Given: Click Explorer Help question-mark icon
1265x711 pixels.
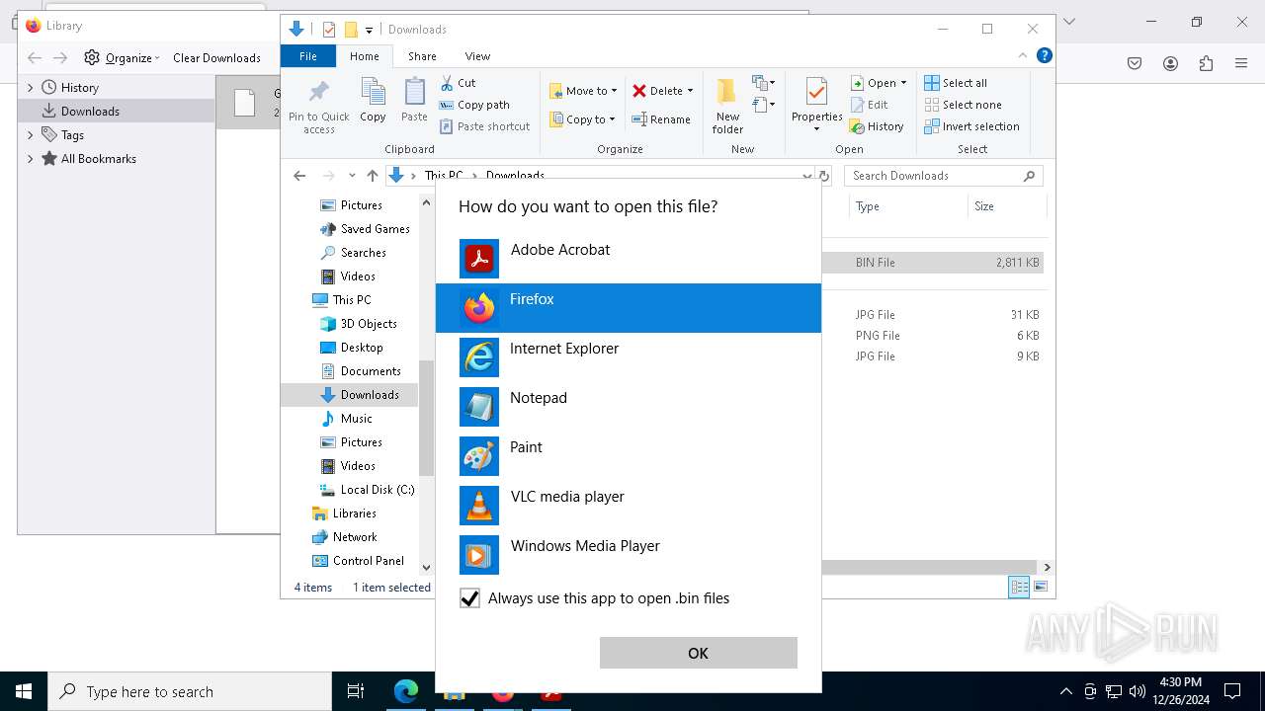Looking at the screenshot, I should 1044,55.
